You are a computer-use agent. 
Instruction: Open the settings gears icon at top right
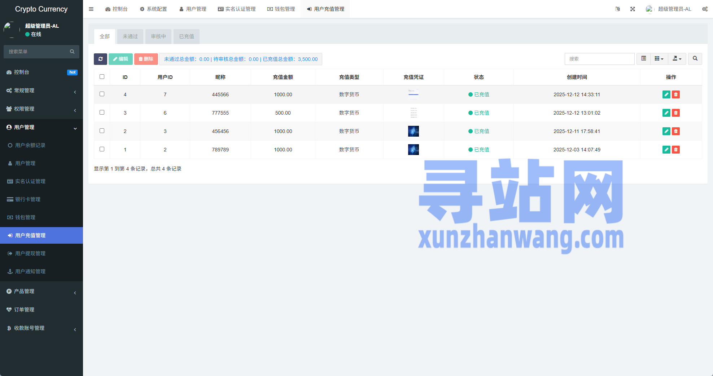[704, 9]
